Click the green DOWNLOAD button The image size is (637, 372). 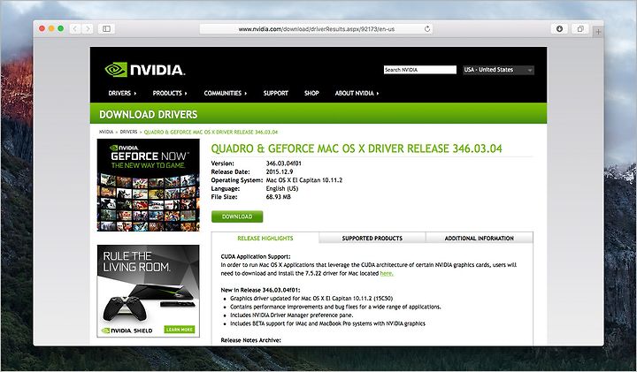point(237,216)
